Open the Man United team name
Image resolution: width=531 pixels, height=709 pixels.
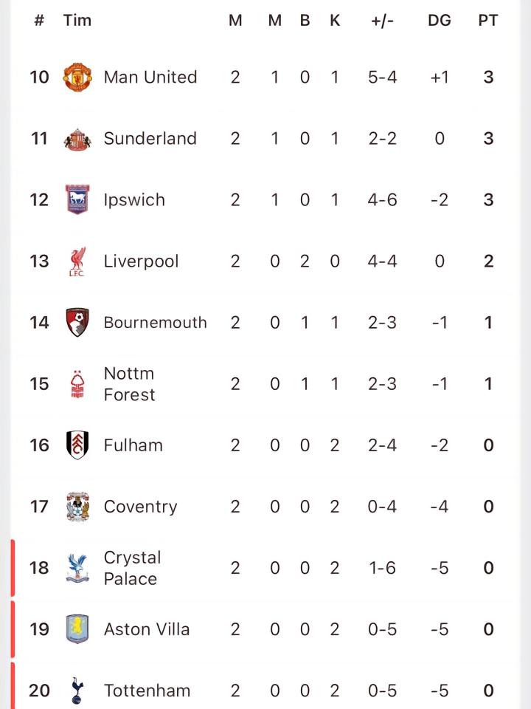pos(150,78)
